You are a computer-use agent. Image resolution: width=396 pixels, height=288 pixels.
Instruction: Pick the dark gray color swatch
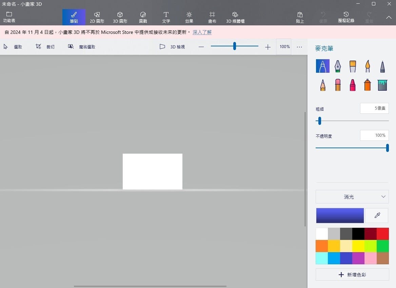coord(346,234)
